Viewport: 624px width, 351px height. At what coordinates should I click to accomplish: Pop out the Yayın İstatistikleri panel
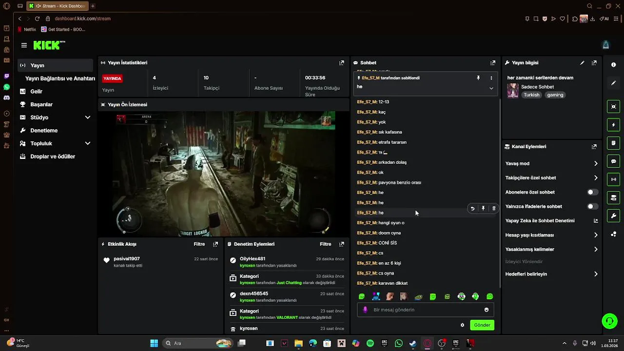click(342, 63)
